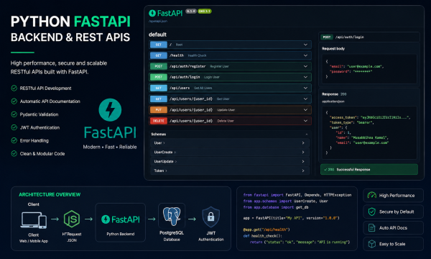Expand the GET /health endpoint chevron
The image size is (431, 259).
305,55
